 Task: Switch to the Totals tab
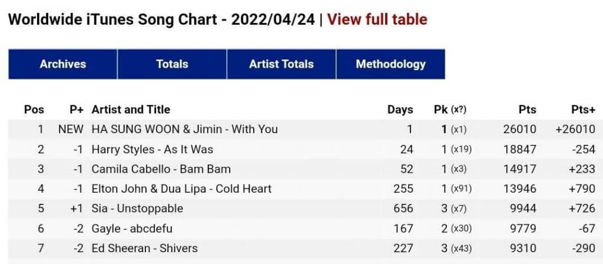[172, 64]
